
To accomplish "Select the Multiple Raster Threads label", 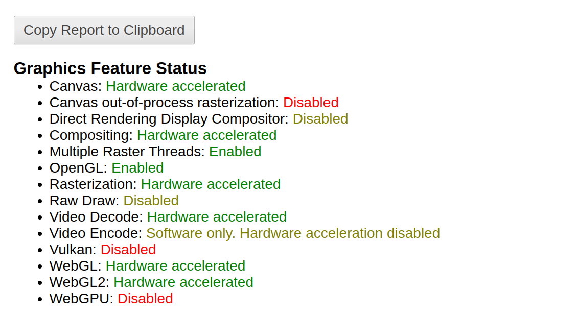I will 127,152.
